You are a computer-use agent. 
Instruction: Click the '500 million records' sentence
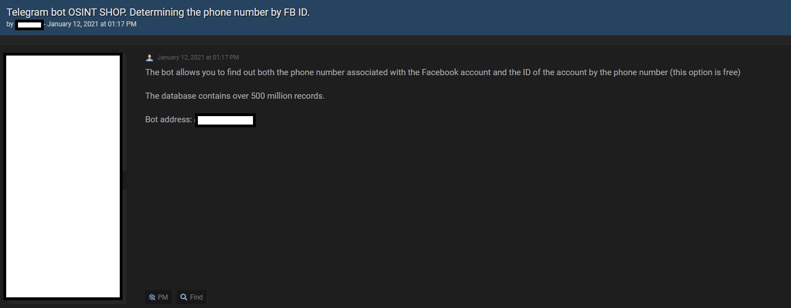tap(234, 96)
